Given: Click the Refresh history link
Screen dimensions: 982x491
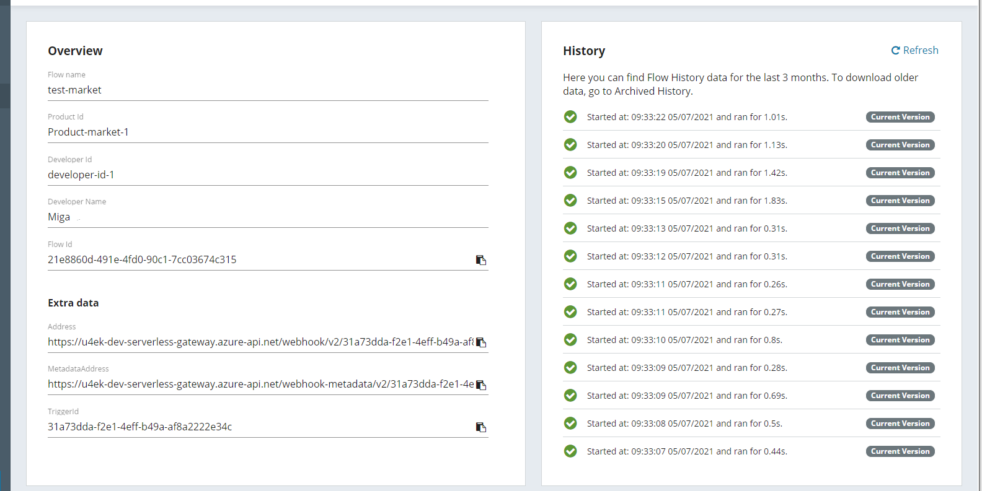Looking at the screenshot, I should pyautogui.click(x=915, y=50).
